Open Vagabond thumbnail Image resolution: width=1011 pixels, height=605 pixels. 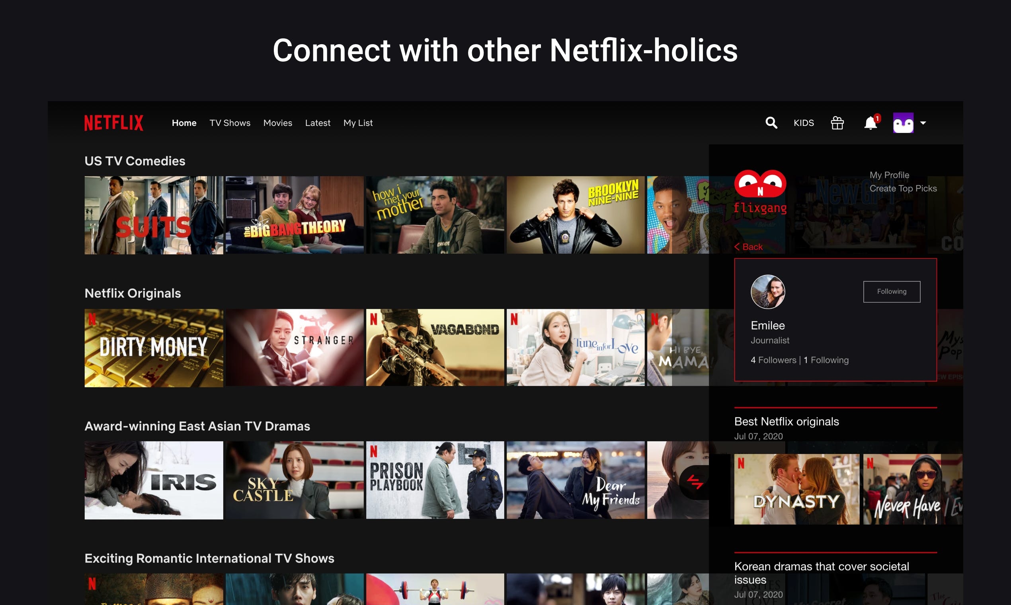click(x=435, y=348)
